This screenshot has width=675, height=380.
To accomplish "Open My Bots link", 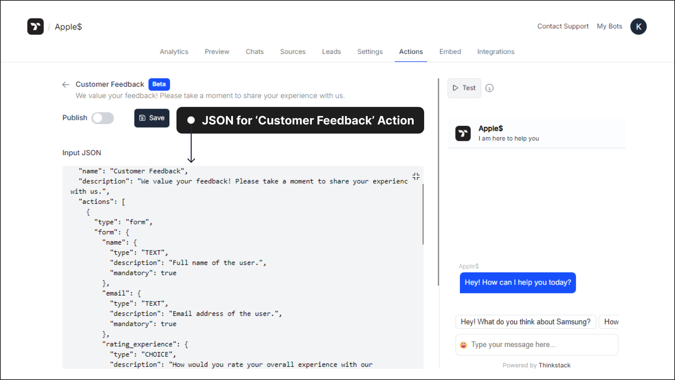I will (x=609, y=26).
